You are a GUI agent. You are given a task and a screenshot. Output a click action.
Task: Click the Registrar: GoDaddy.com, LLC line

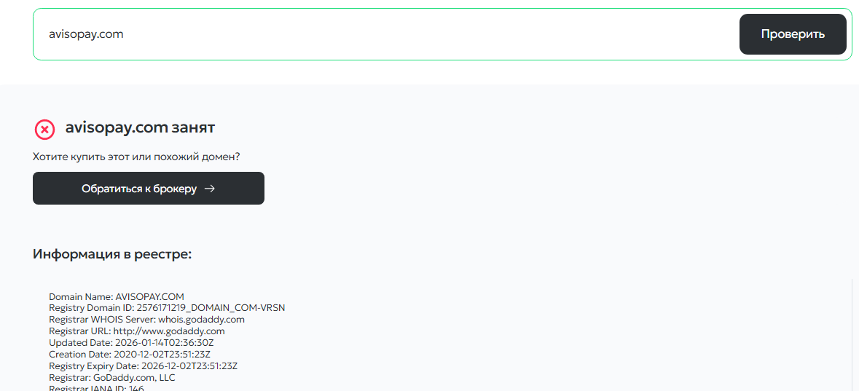(x=112, y=377)
